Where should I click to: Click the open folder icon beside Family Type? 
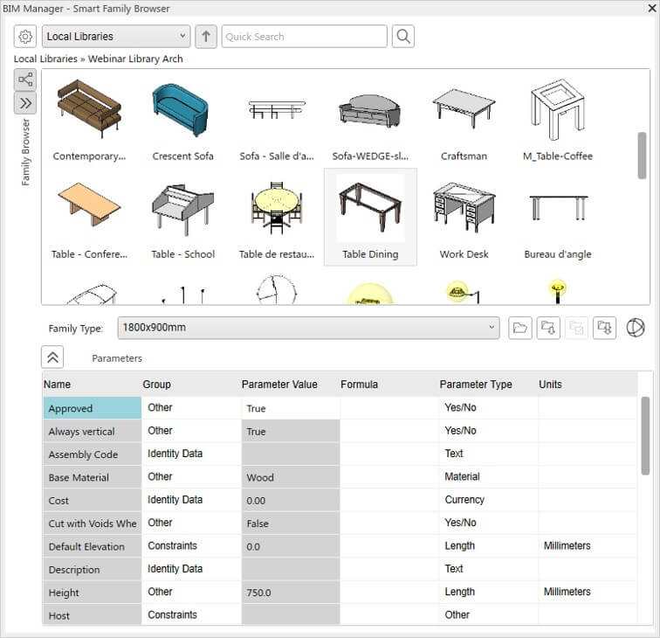click(x=519, y=328)
